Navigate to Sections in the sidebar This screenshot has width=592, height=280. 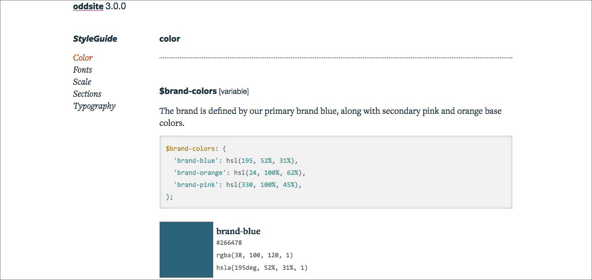pyautogui.click(x=87, y=94)
